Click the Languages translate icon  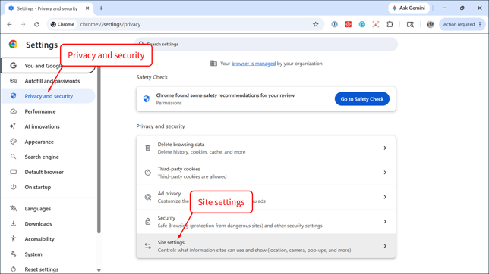[13, 208]
